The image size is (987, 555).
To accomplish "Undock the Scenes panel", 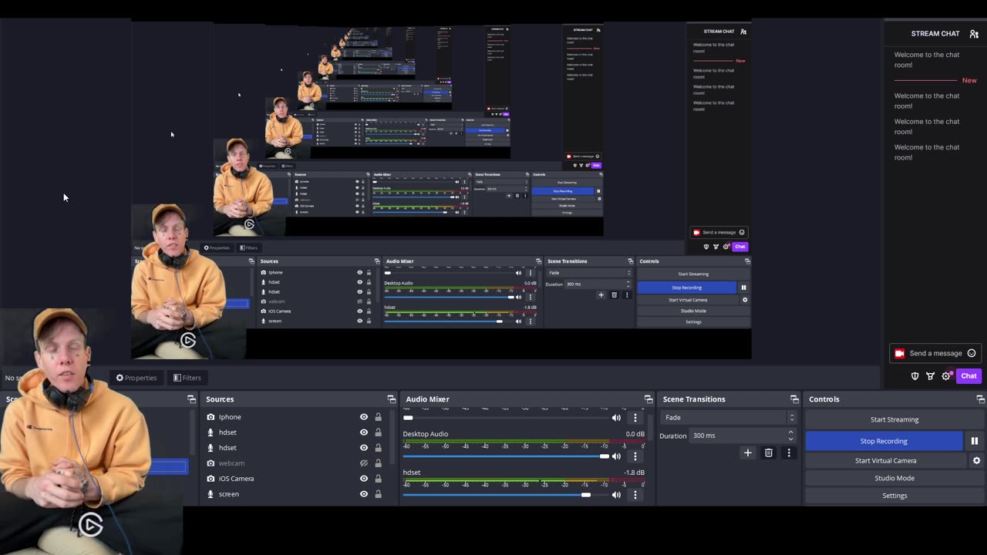I will [x=191, y=399].
